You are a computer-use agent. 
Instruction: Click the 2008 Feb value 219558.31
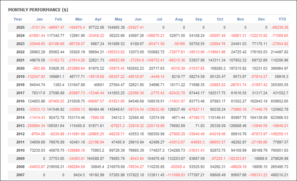pos(56,167)
